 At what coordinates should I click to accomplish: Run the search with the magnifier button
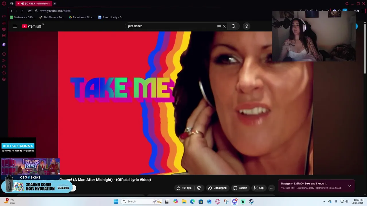(x=234, y=26)
